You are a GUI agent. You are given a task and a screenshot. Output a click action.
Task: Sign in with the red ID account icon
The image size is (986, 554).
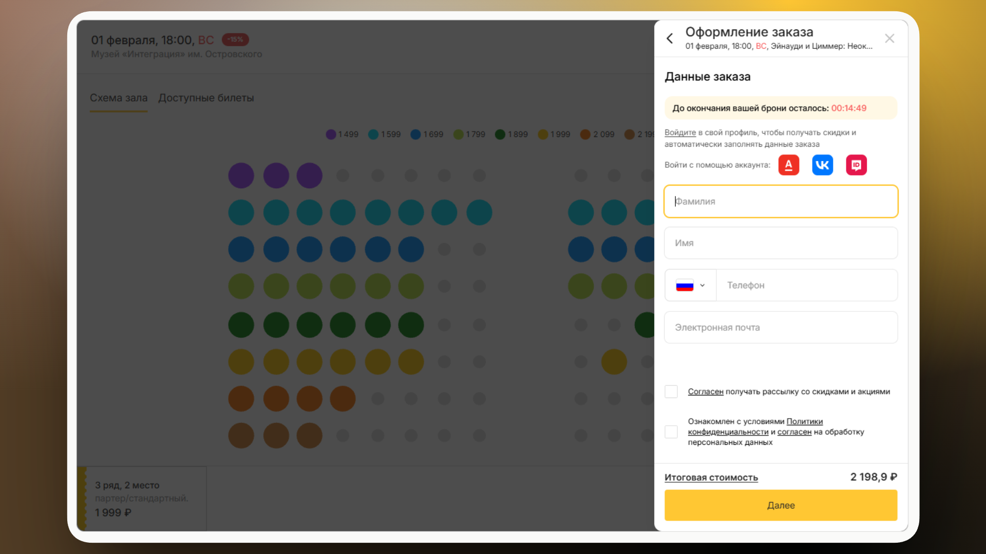pos(856,165)
